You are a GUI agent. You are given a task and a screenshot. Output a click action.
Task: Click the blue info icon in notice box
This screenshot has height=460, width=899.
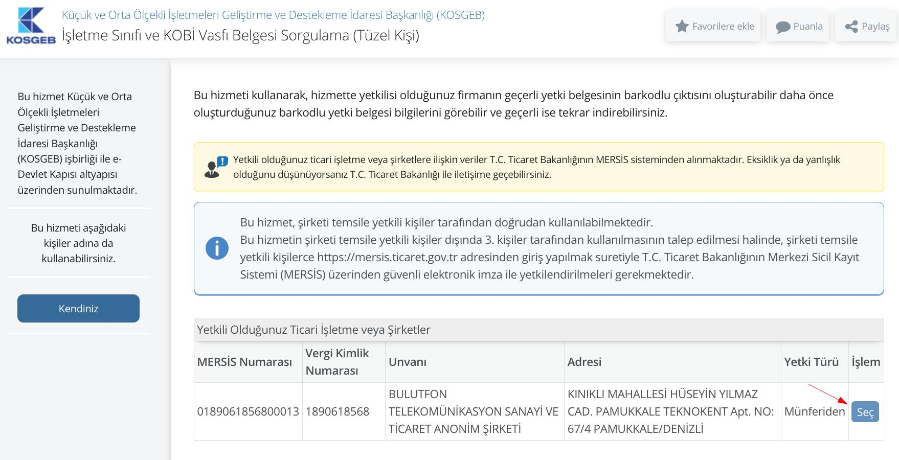[217, 248]
